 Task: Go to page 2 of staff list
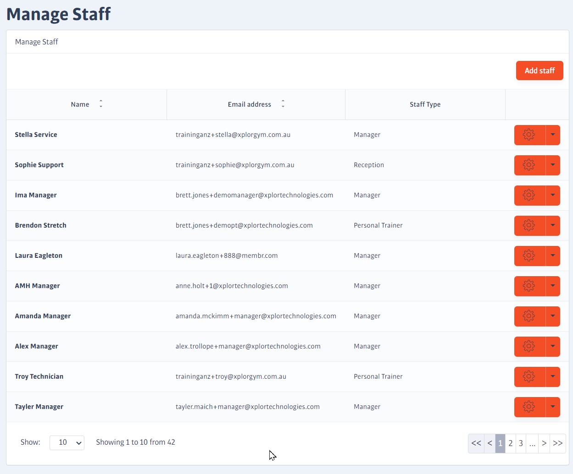[510, 443]
